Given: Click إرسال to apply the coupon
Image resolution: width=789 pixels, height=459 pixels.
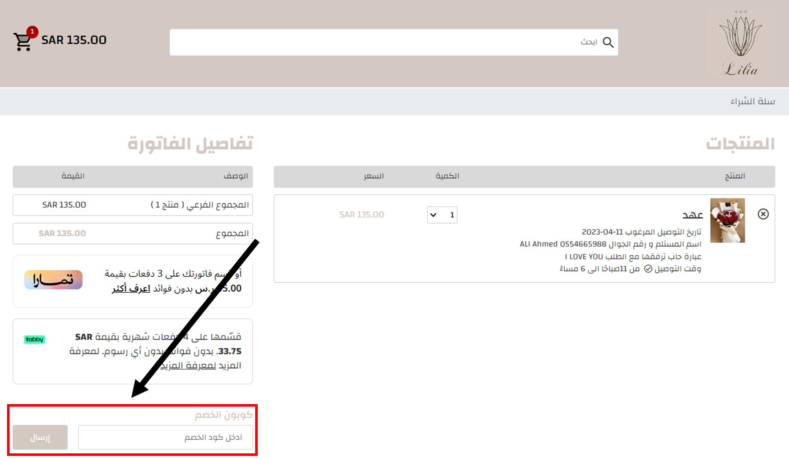Looking at the screenshot, I should [40, 437].
